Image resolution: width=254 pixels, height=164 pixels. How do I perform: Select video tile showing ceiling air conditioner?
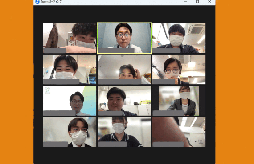click(x=179, y=38)
